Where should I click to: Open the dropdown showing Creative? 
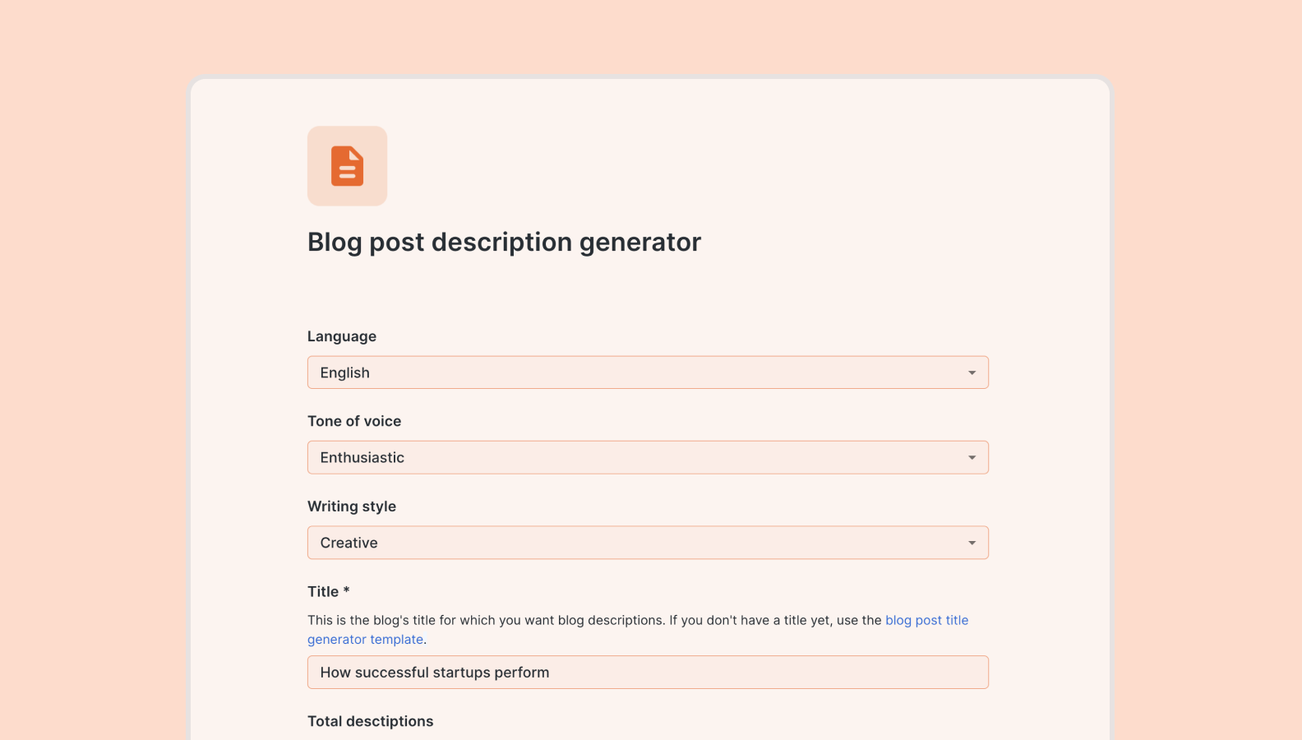647,543
